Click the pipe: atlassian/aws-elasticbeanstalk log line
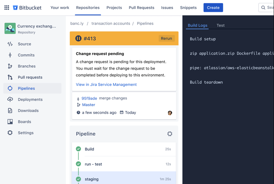The width and height of the screenshot is (274, 184). pyautogui.click(x=232, y=68)
